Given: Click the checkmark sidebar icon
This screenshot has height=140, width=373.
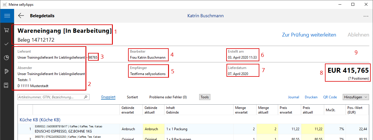Looking at the screenshot, I should [x=7, y=44].
